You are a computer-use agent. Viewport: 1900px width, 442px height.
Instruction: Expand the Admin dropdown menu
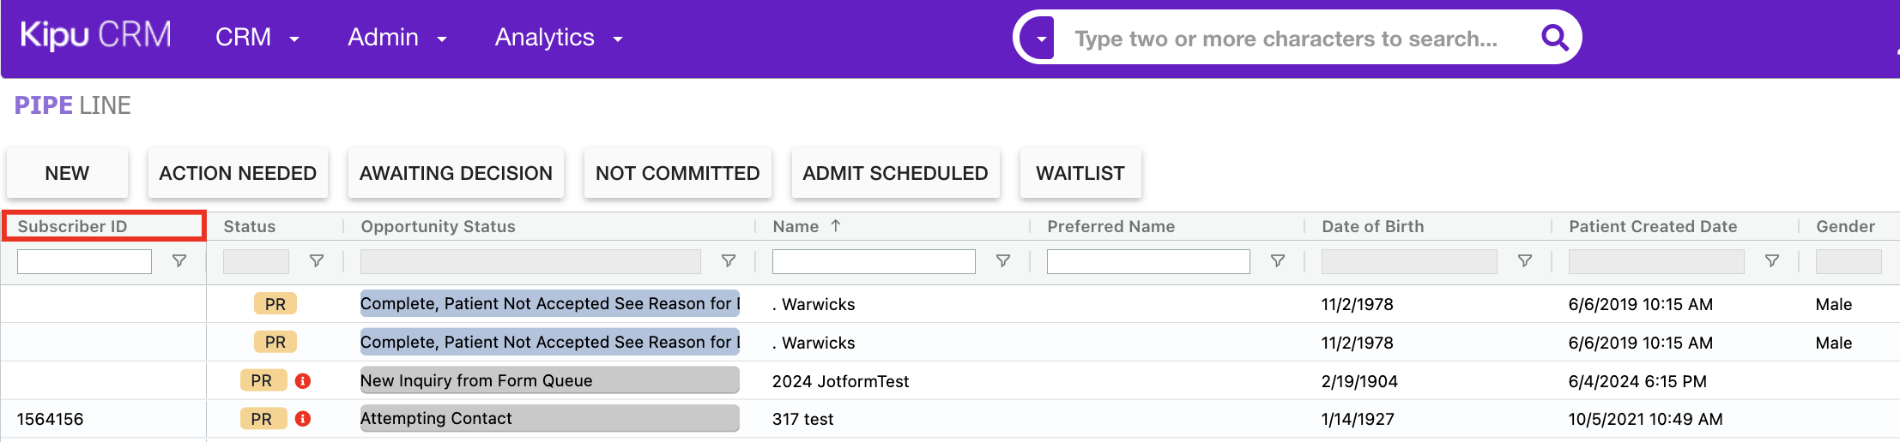[396, 38]
